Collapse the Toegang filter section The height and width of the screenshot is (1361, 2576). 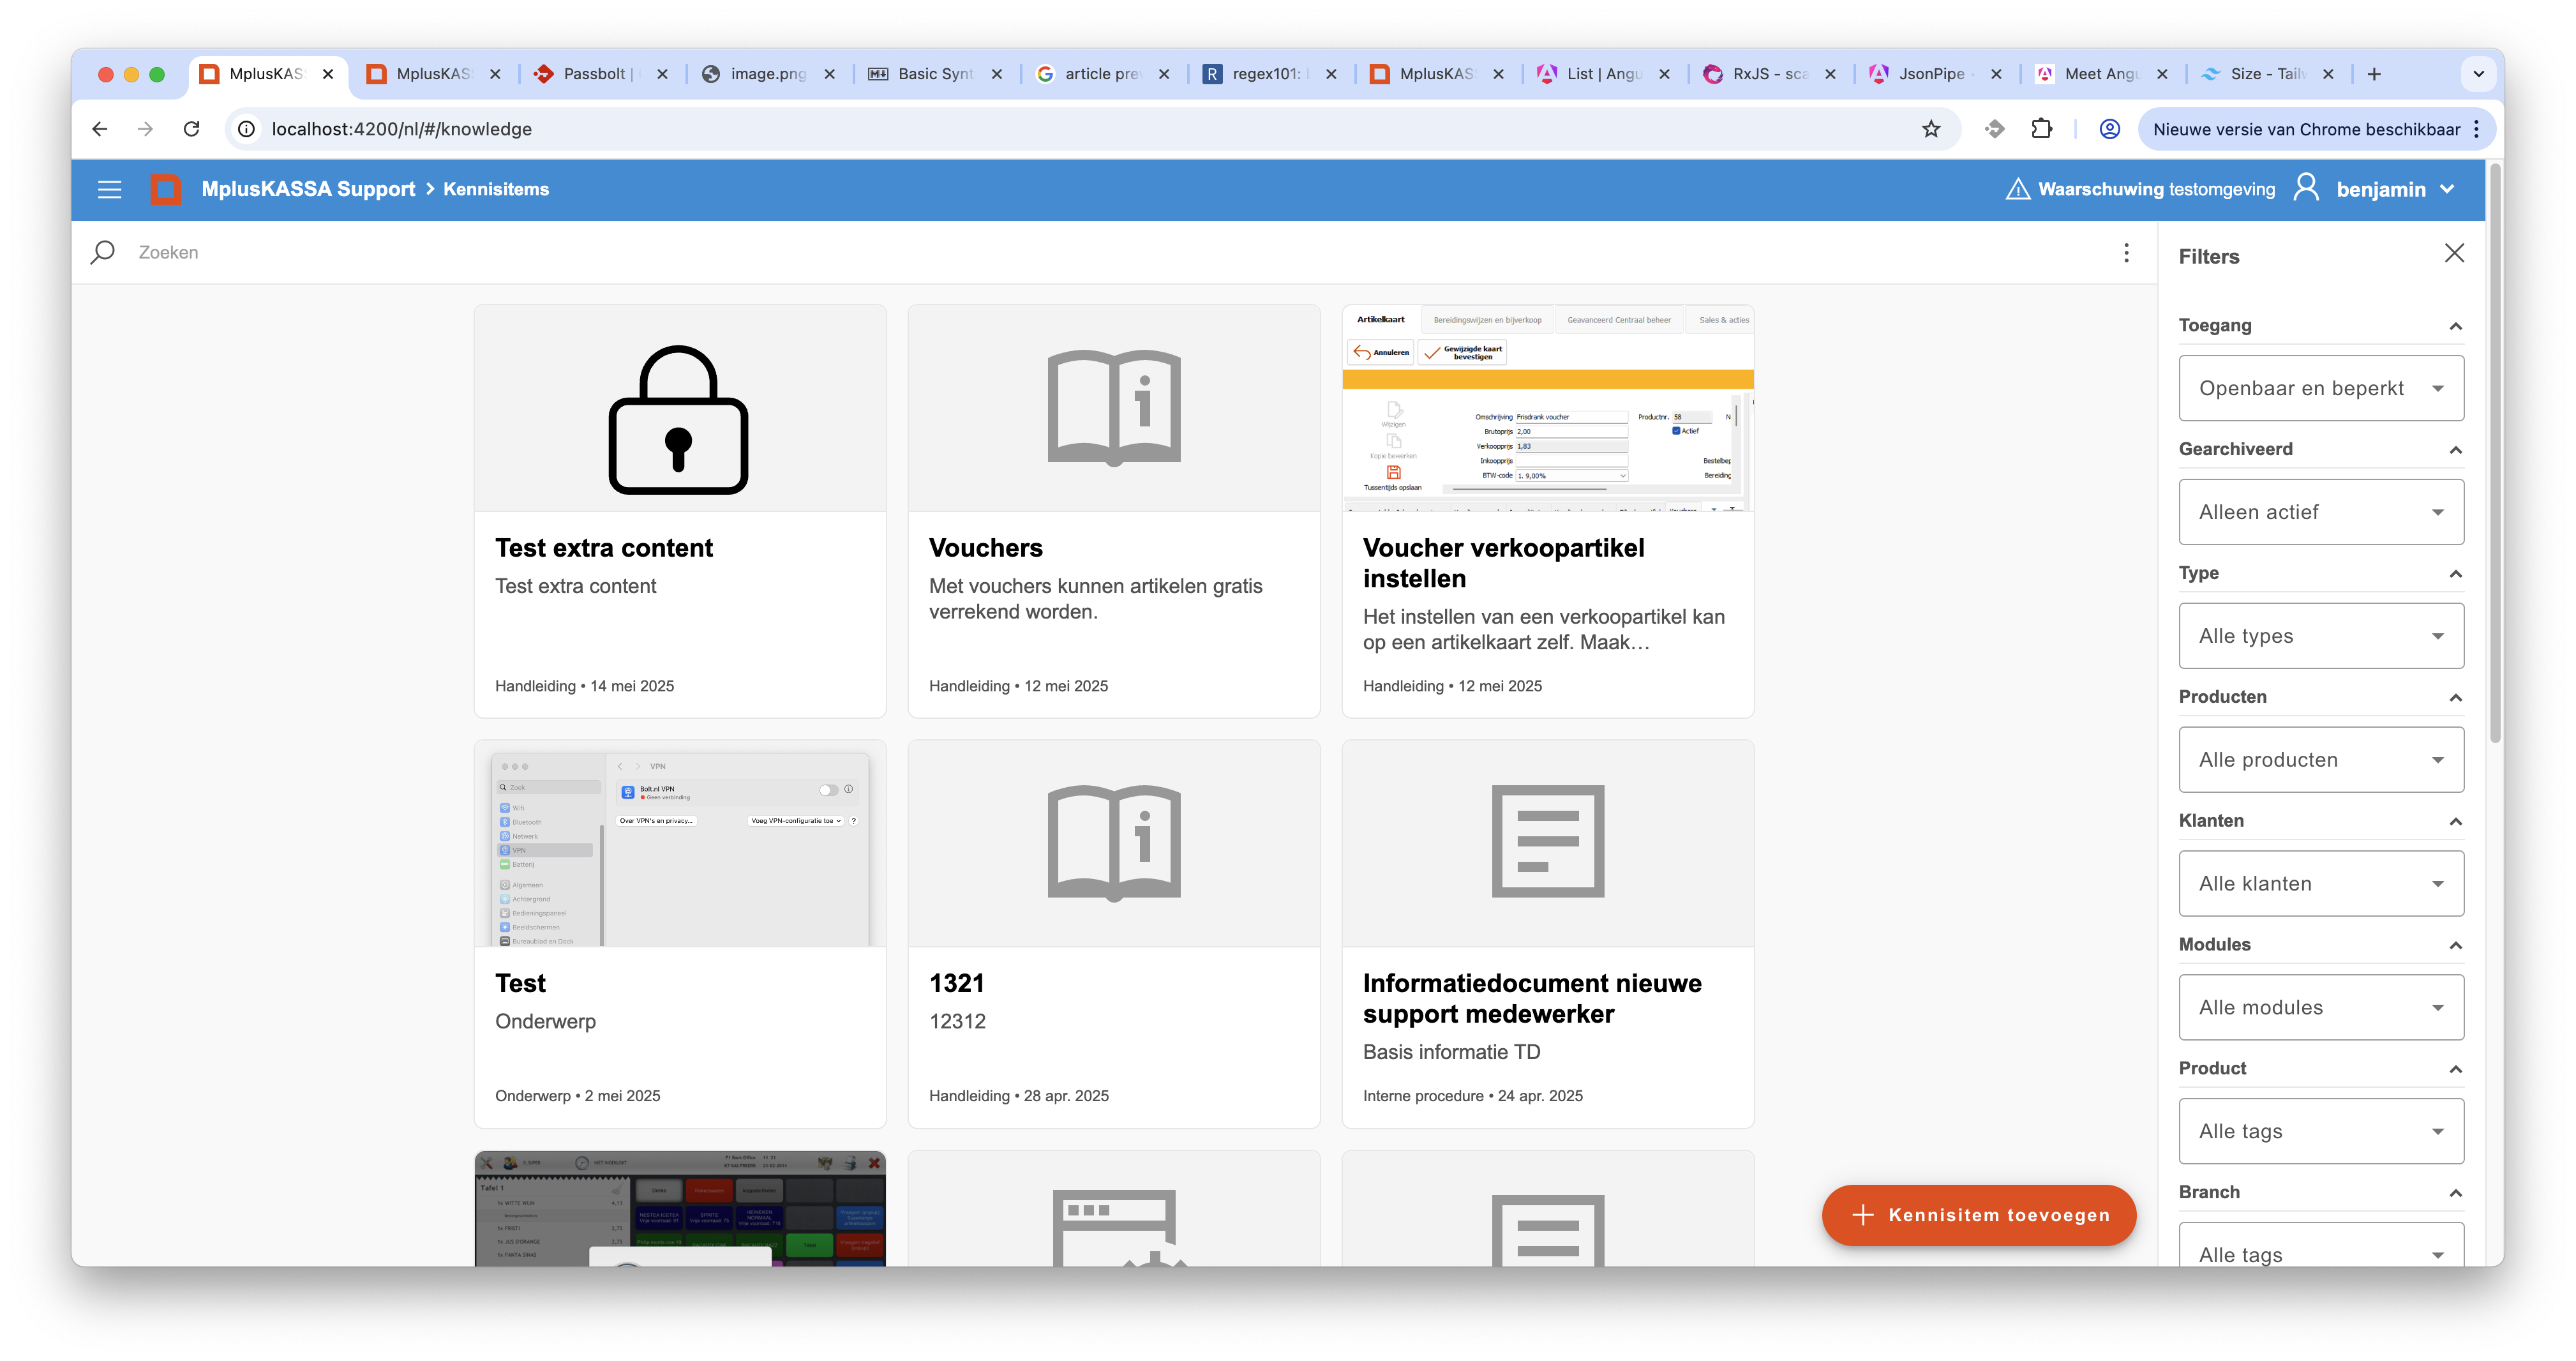click(2455, 326)
